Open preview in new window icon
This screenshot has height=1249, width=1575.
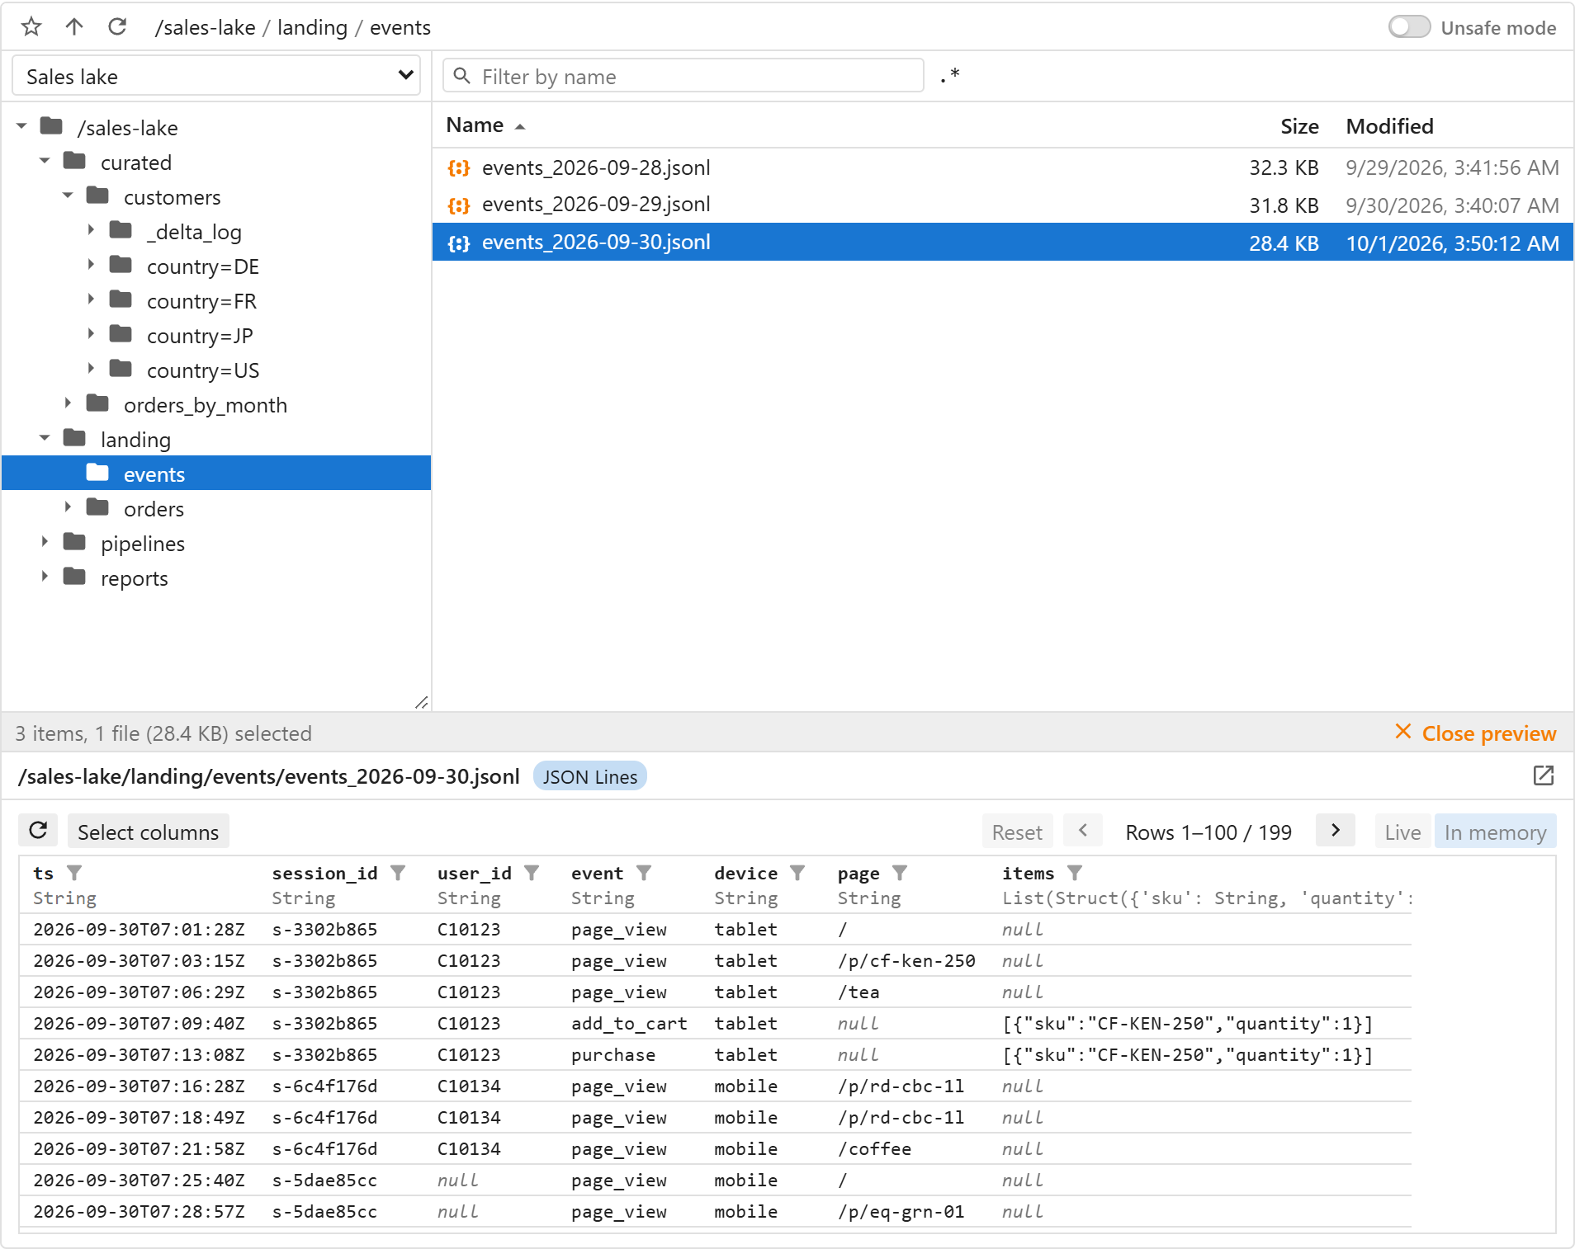point(1543,775)
